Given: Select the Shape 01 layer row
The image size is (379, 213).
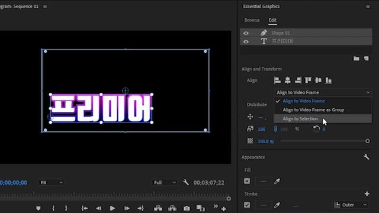Looking at the screenshot, I should tap(306, 33).
